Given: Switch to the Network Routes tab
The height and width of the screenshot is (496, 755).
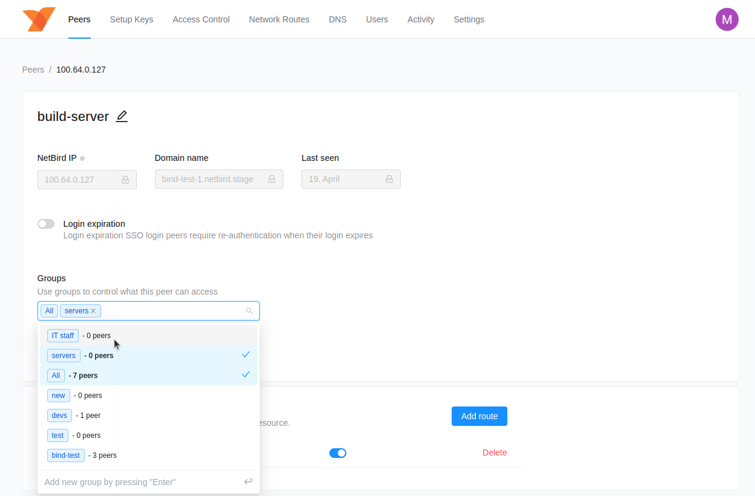Looking at the screenshot, I should (x=279, y=19).
